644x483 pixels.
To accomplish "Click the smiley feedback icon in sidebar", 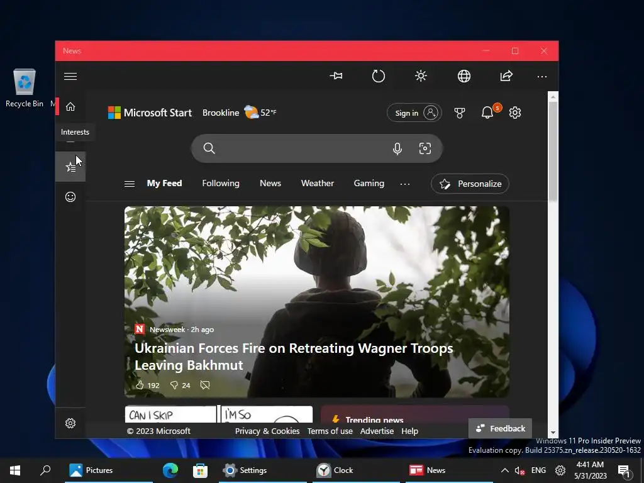I will click(x=70, y=197).
